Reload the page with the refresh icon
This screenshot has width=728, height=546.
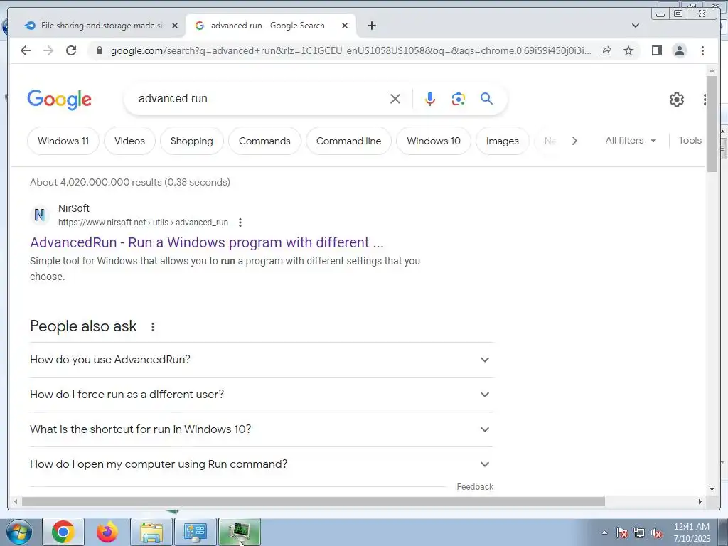click(71, 50)
